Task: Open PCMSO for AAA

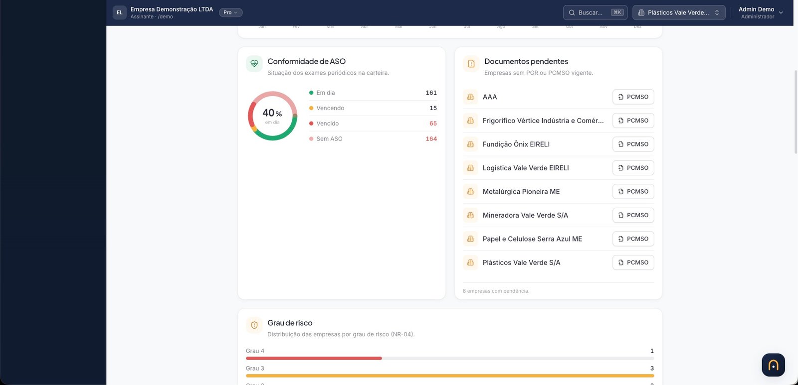Action: [633, 97]
